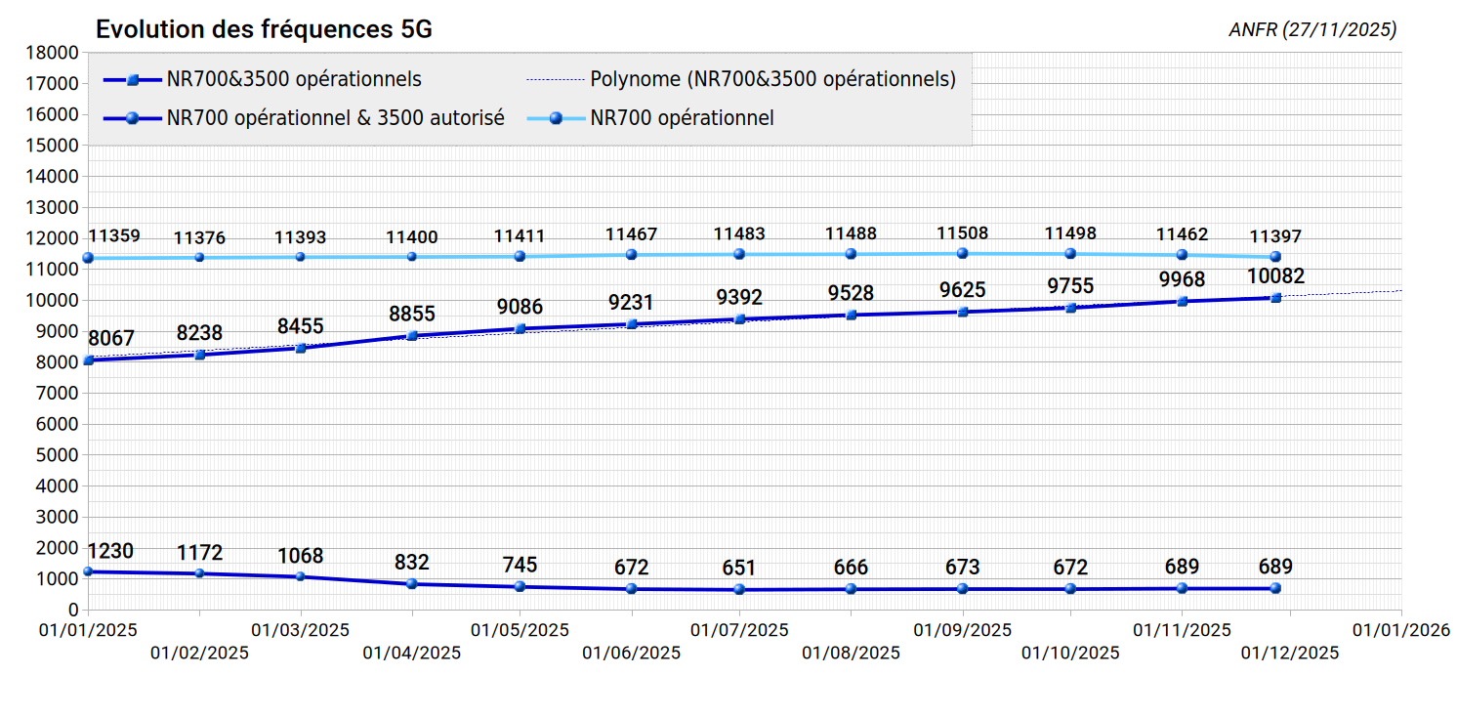Click the NR700&3500 opérationnels legend square marker
The width and height of the screenshot is (1457, 718).
132,80
